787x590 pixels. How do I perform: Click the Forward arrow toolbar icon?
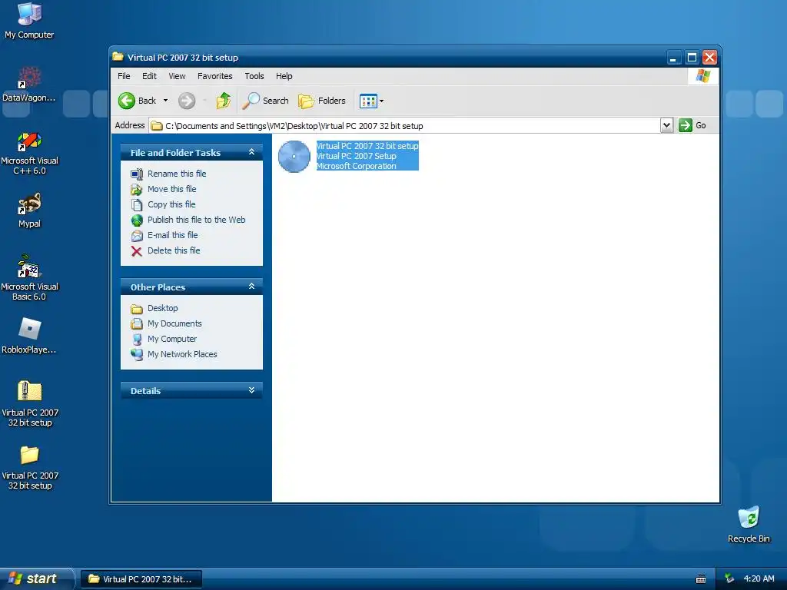pos(187,101)
